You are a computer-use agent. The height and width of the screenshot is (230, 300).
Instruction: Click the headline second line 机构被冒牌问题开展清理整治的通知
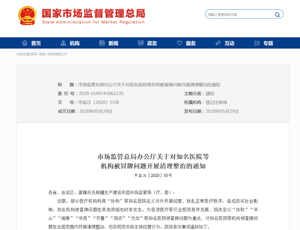(x=153, y=166)
